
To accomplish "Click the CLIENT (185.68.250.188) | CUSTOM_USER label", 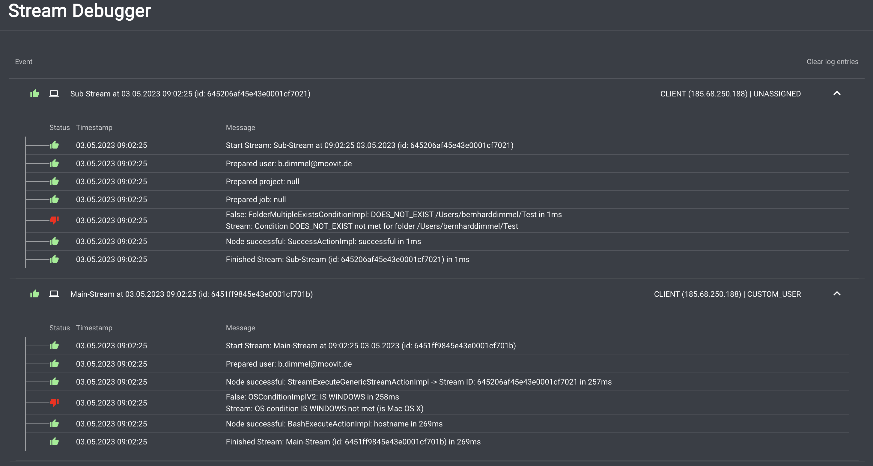I will (x=727, y=294).
